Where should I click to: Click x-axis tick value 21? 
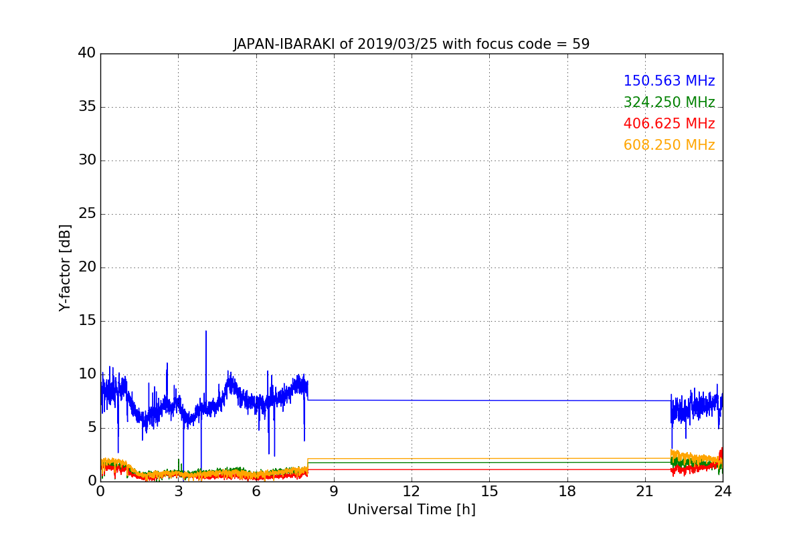click(645, 492)
